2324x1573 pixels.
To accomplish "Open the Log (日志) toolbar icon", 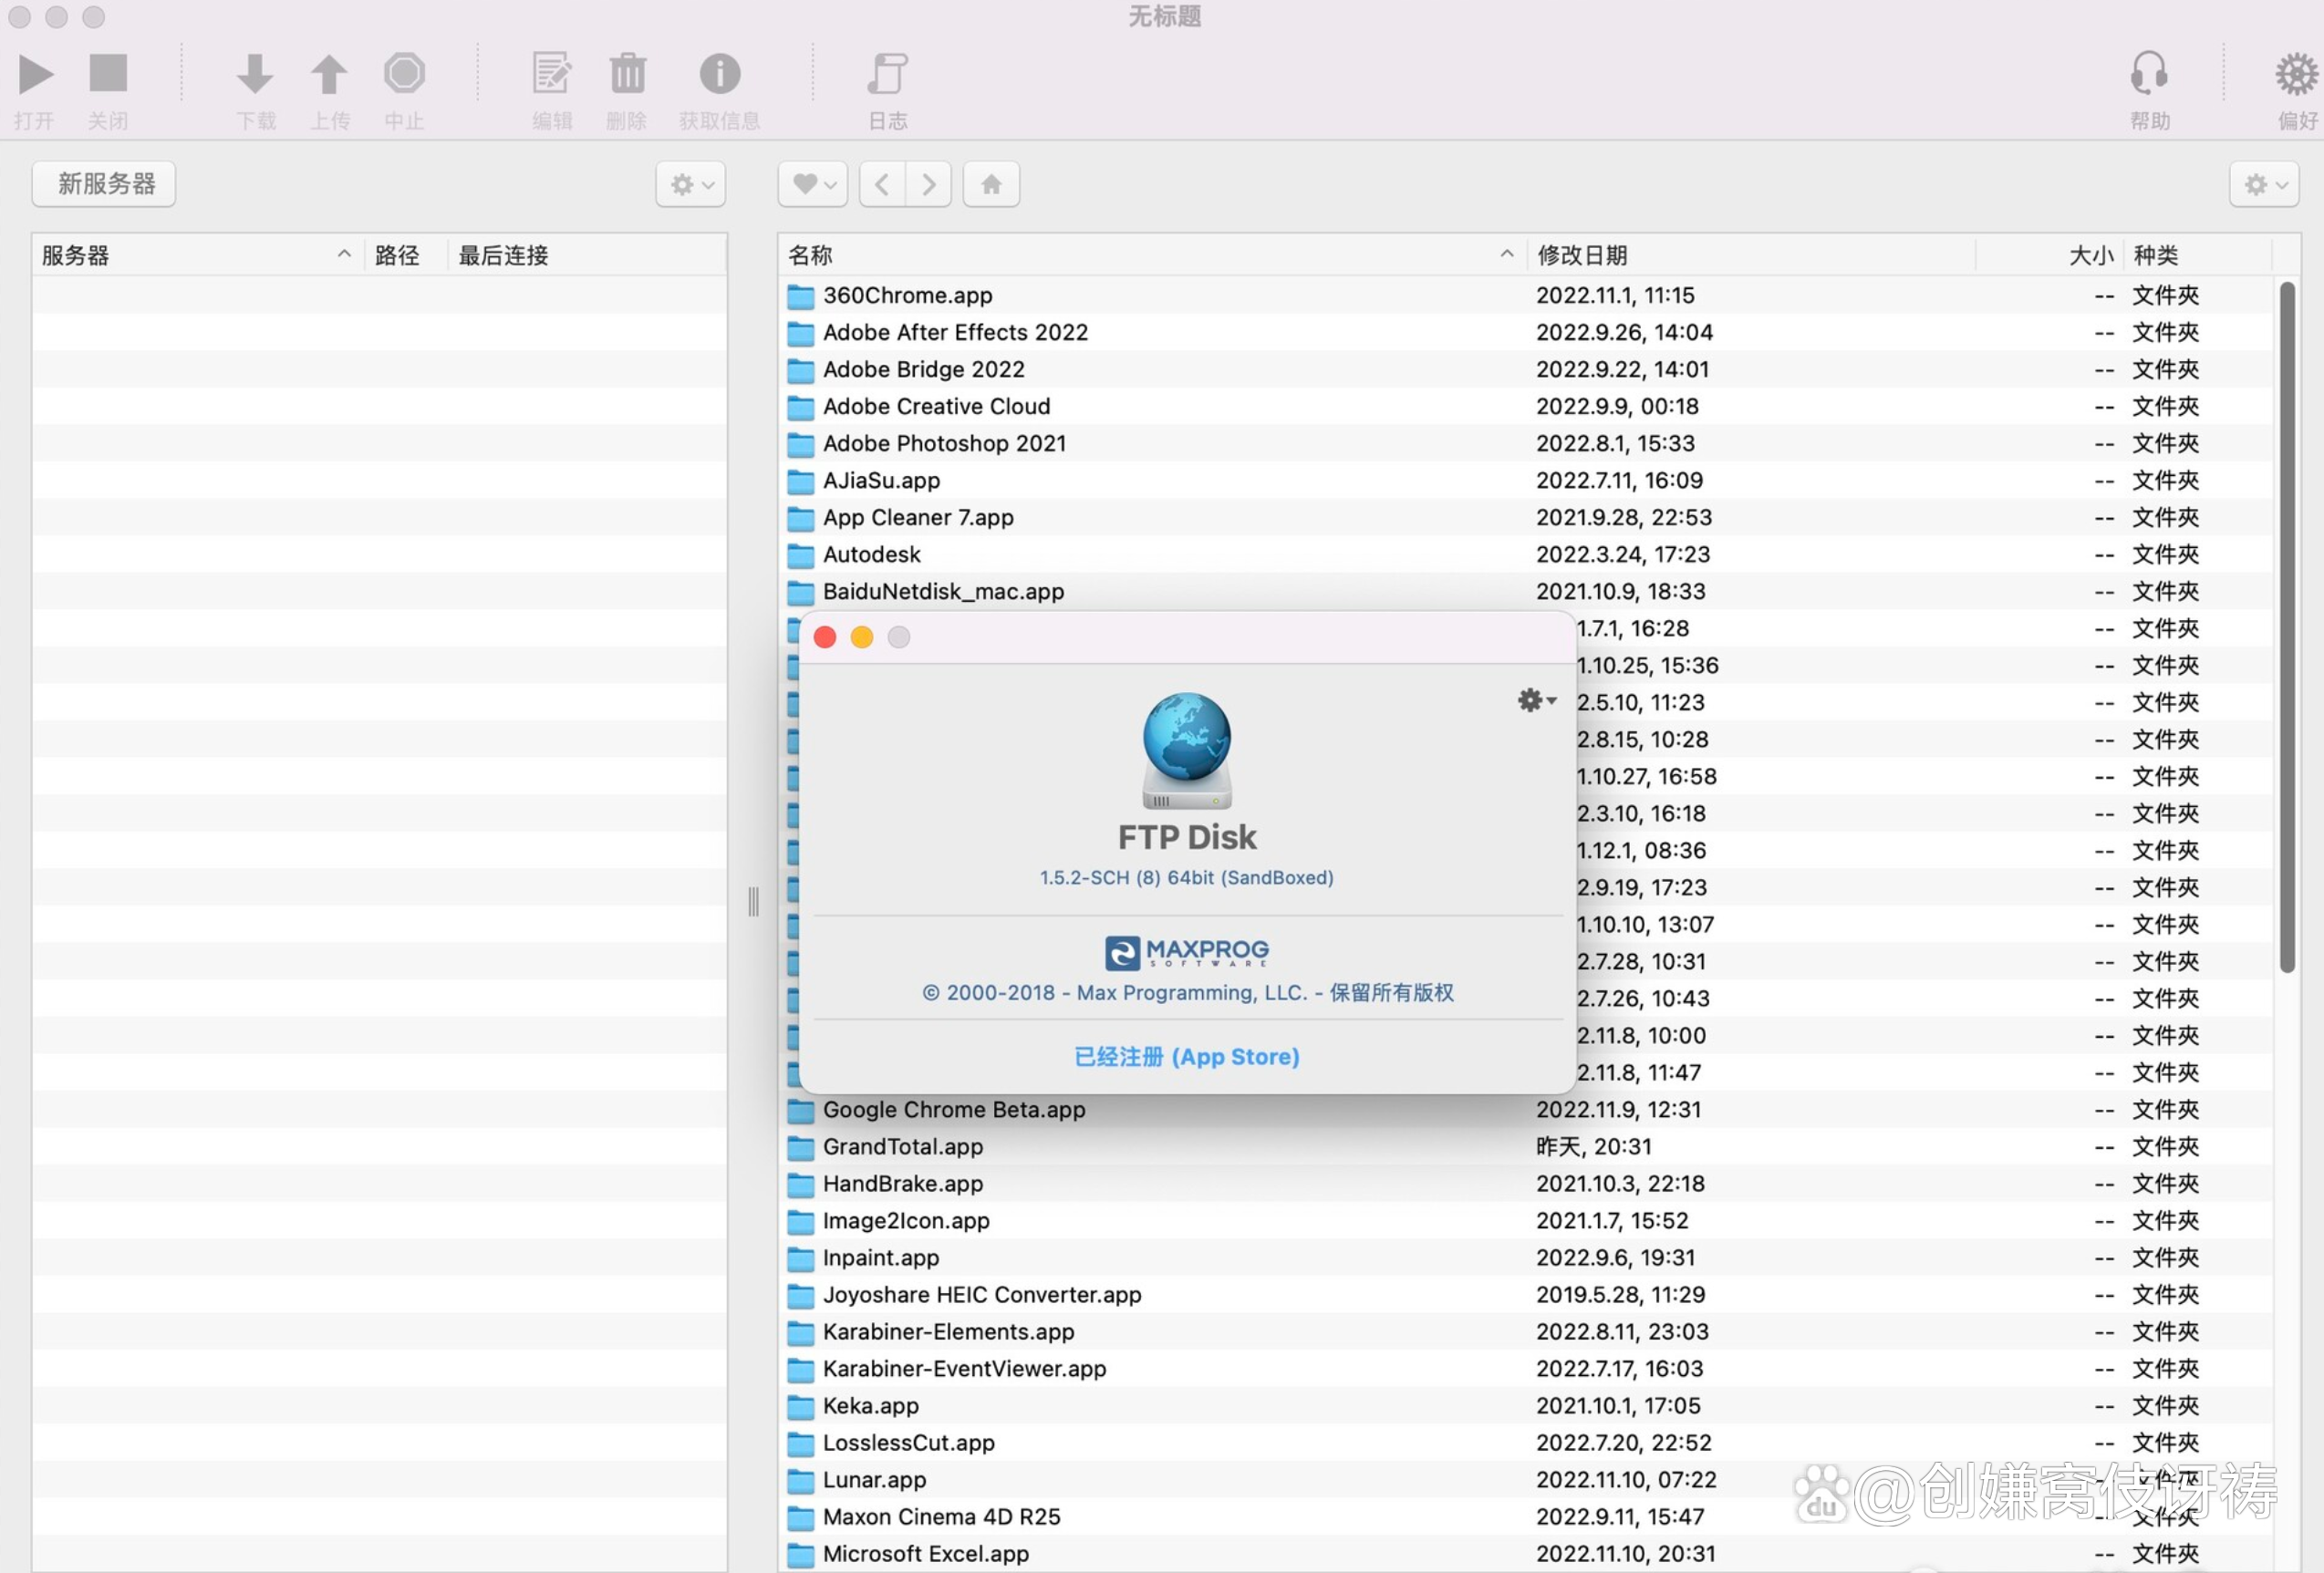I will tap(887, 73).
